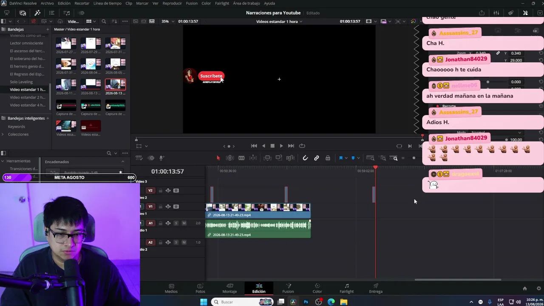Click the detail zoom icon

(x=383, y=158)
